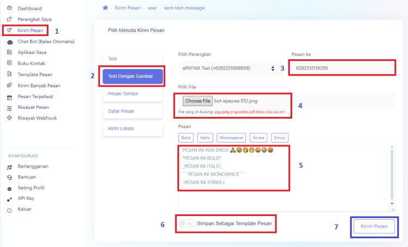Click Keluar to log out
This screenshot has height=247, width=408.
click(24, 209)
